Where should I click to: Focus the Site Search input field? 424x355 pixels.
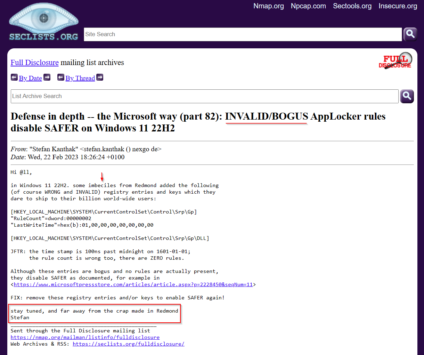point(243,34)
